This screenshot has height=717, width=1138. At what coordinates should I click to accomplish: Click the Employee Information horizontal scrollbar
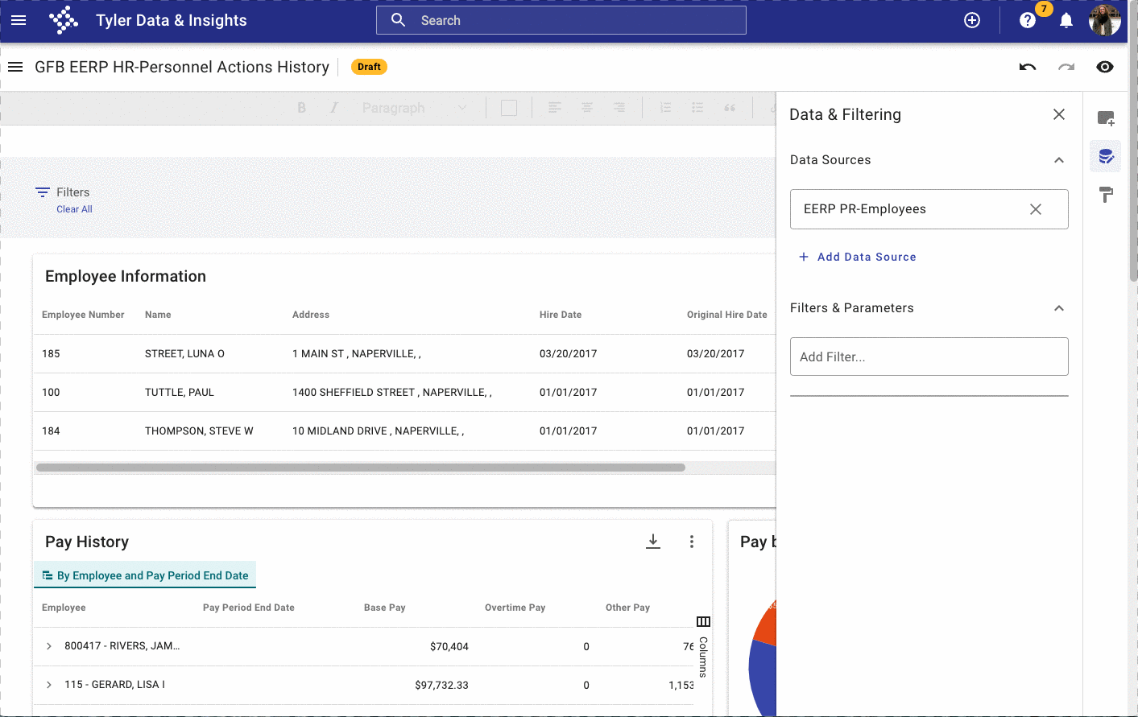click(361, 468)
